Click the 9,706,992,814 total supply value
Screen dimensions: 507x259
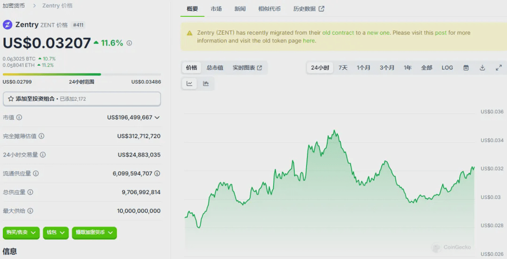[x=141, y=192]
